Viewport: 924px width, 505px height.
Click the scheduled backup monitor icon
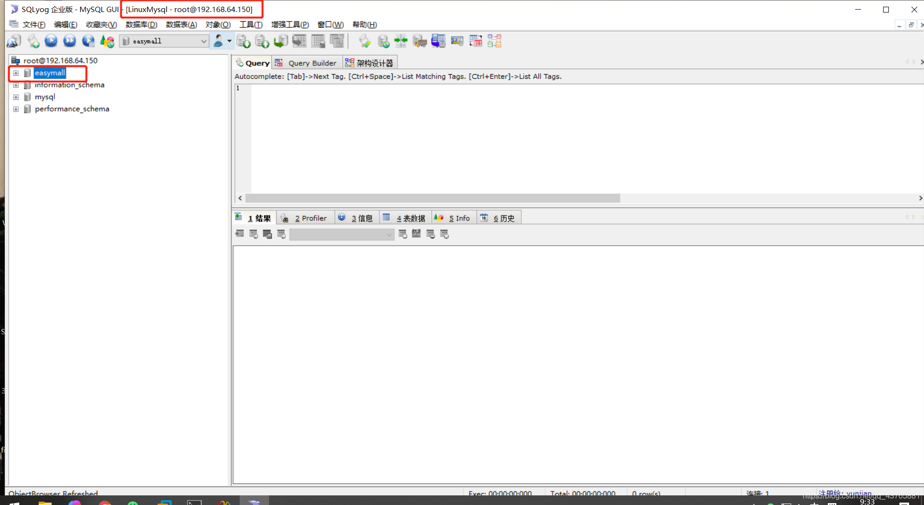[438, 41]
